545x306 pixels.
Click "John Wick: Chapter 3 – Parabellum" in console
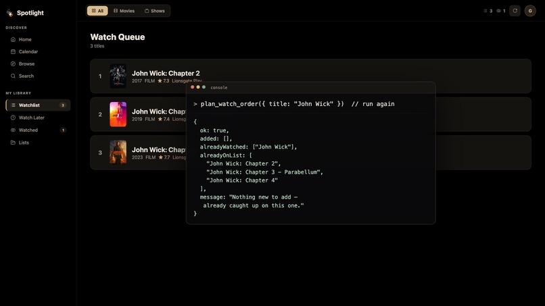click(x=264, y=172)
